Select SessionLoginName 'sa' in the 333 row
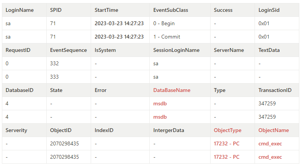302x166 pixels. coord(156,77)
